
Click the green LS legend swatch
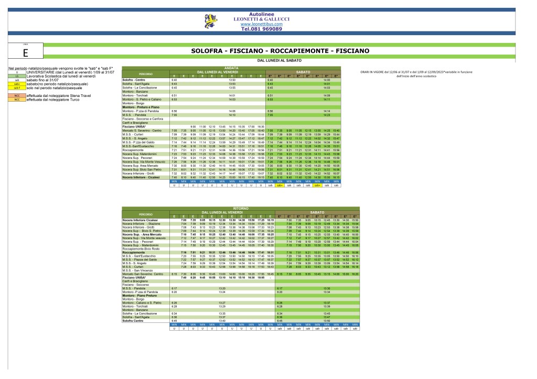pyautogui.click(x=17, y=77)
